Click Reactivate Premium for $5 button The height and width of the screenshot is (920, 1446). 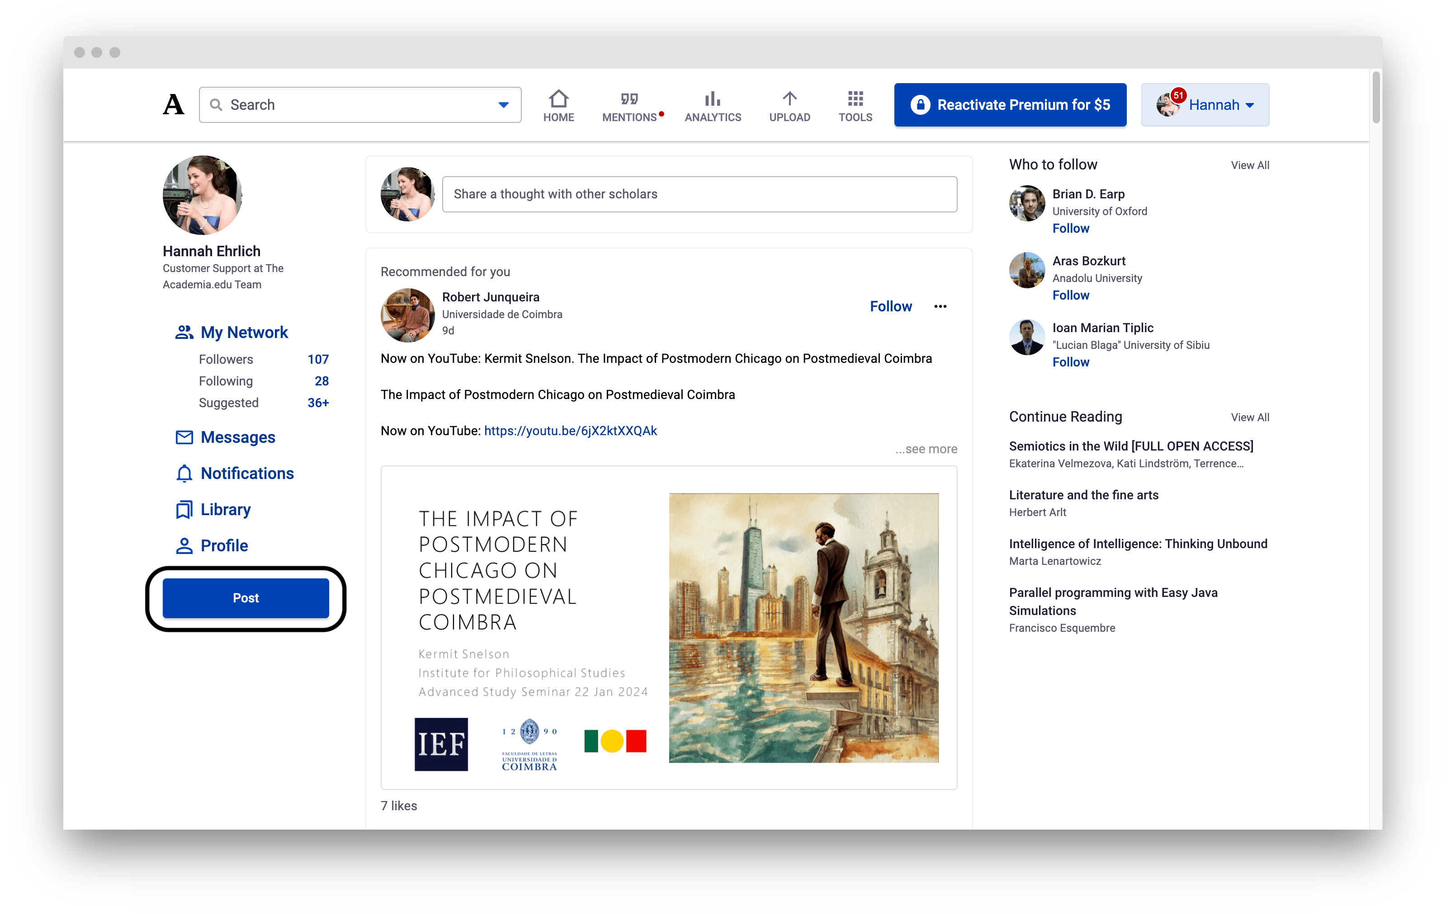(x=1009, y=105)
